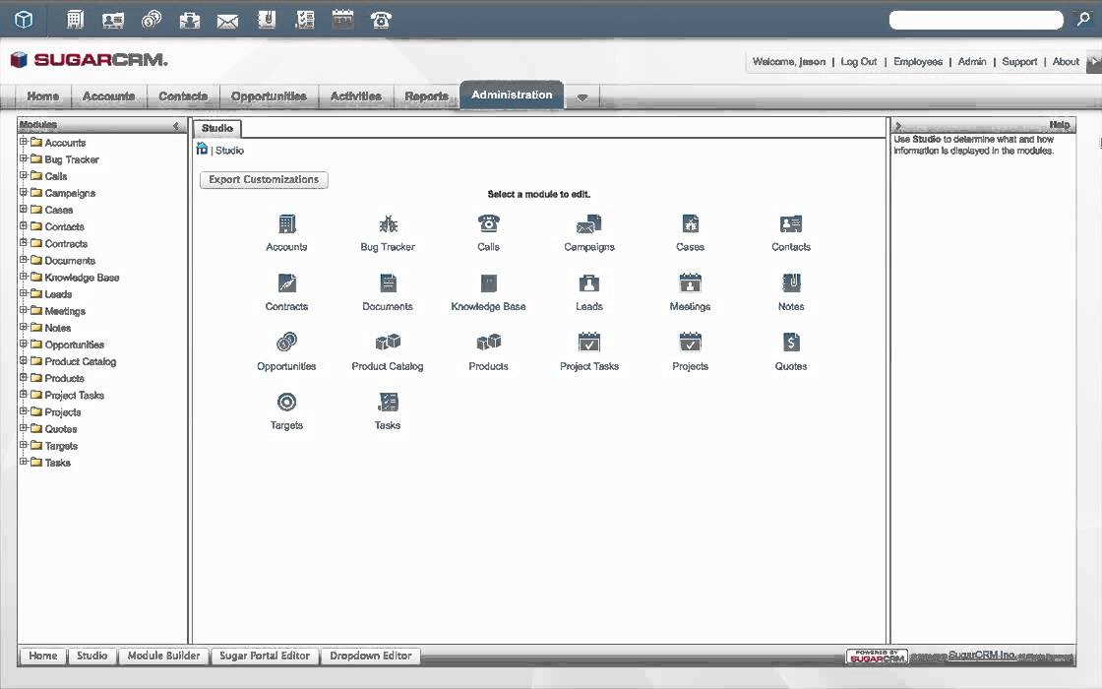Select Knowledge Base in modules tree
Image resolution: width=1102 pixels, height=689 pixels.
pos(82,277)
